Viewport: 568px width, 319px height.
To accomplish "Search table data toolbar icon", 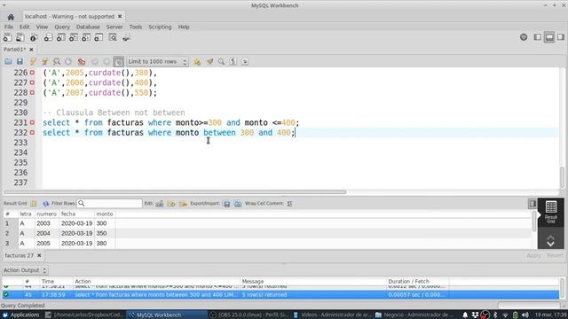I will 113,37.
